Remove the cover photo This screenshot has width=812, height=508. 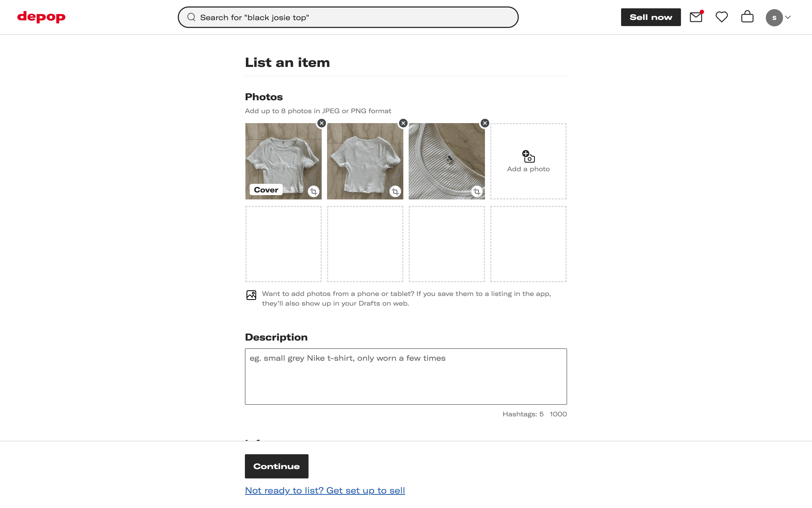click(321, 123)
